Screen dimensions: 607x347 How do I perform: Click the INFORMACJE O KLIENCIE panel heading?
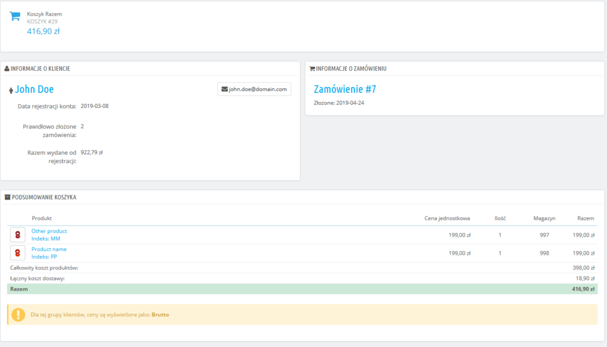coord(40,69)
